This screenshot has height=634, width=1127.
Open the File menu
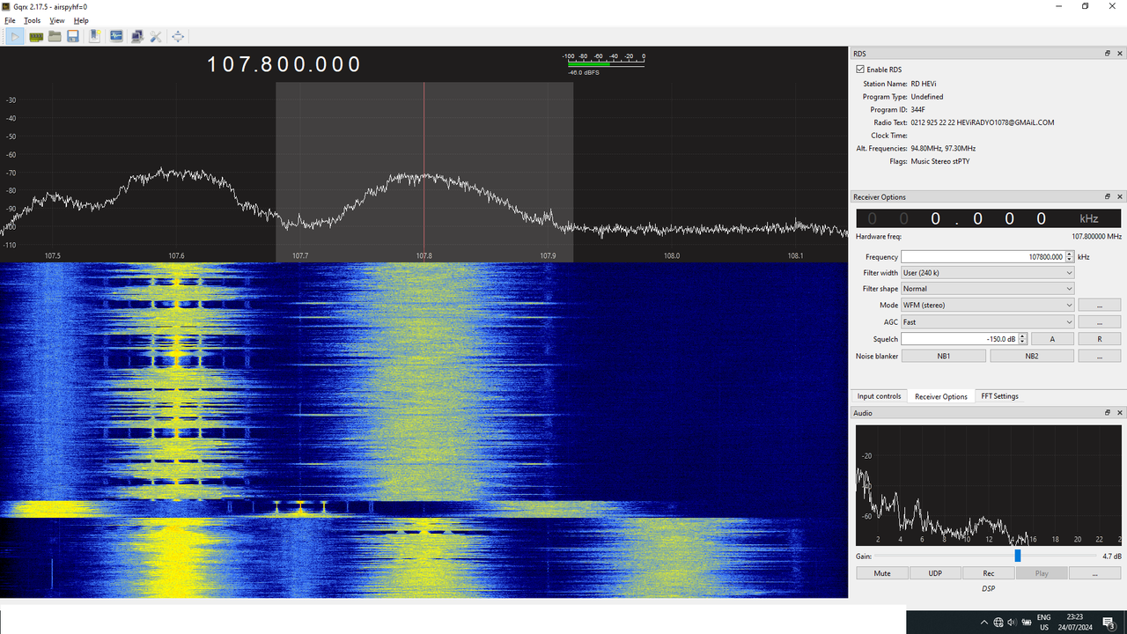tap(10, 20)
